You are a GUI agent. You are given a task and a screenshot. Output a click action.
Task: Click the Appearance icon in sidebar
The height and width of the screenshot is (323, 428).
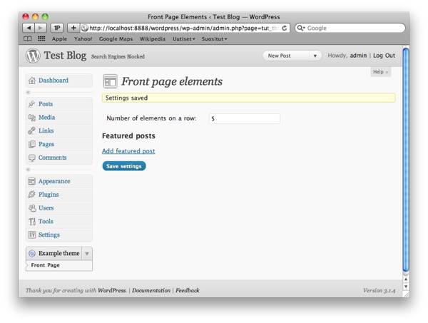(x=32, y=181)
